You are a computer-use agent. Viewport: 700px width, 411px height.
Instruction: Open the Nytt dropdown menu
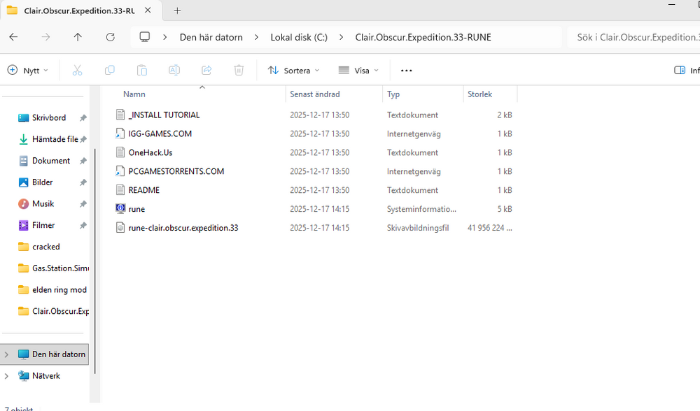(x=28, y=70)
